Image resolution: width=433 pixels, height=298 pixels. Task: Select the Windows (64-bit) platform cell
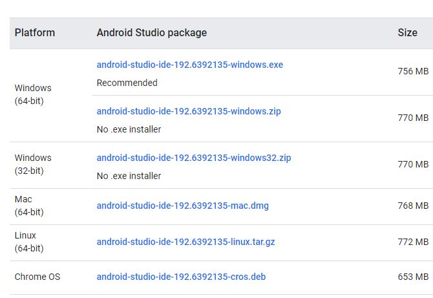(33, 94)
